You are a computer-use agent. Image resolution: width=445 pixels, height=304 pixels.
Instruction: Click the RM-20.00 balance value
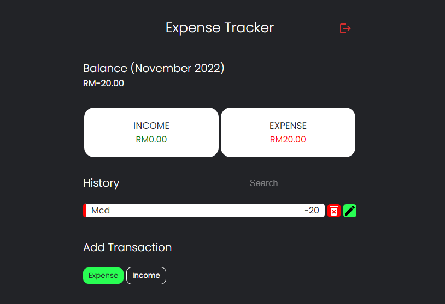coord(104,84)
